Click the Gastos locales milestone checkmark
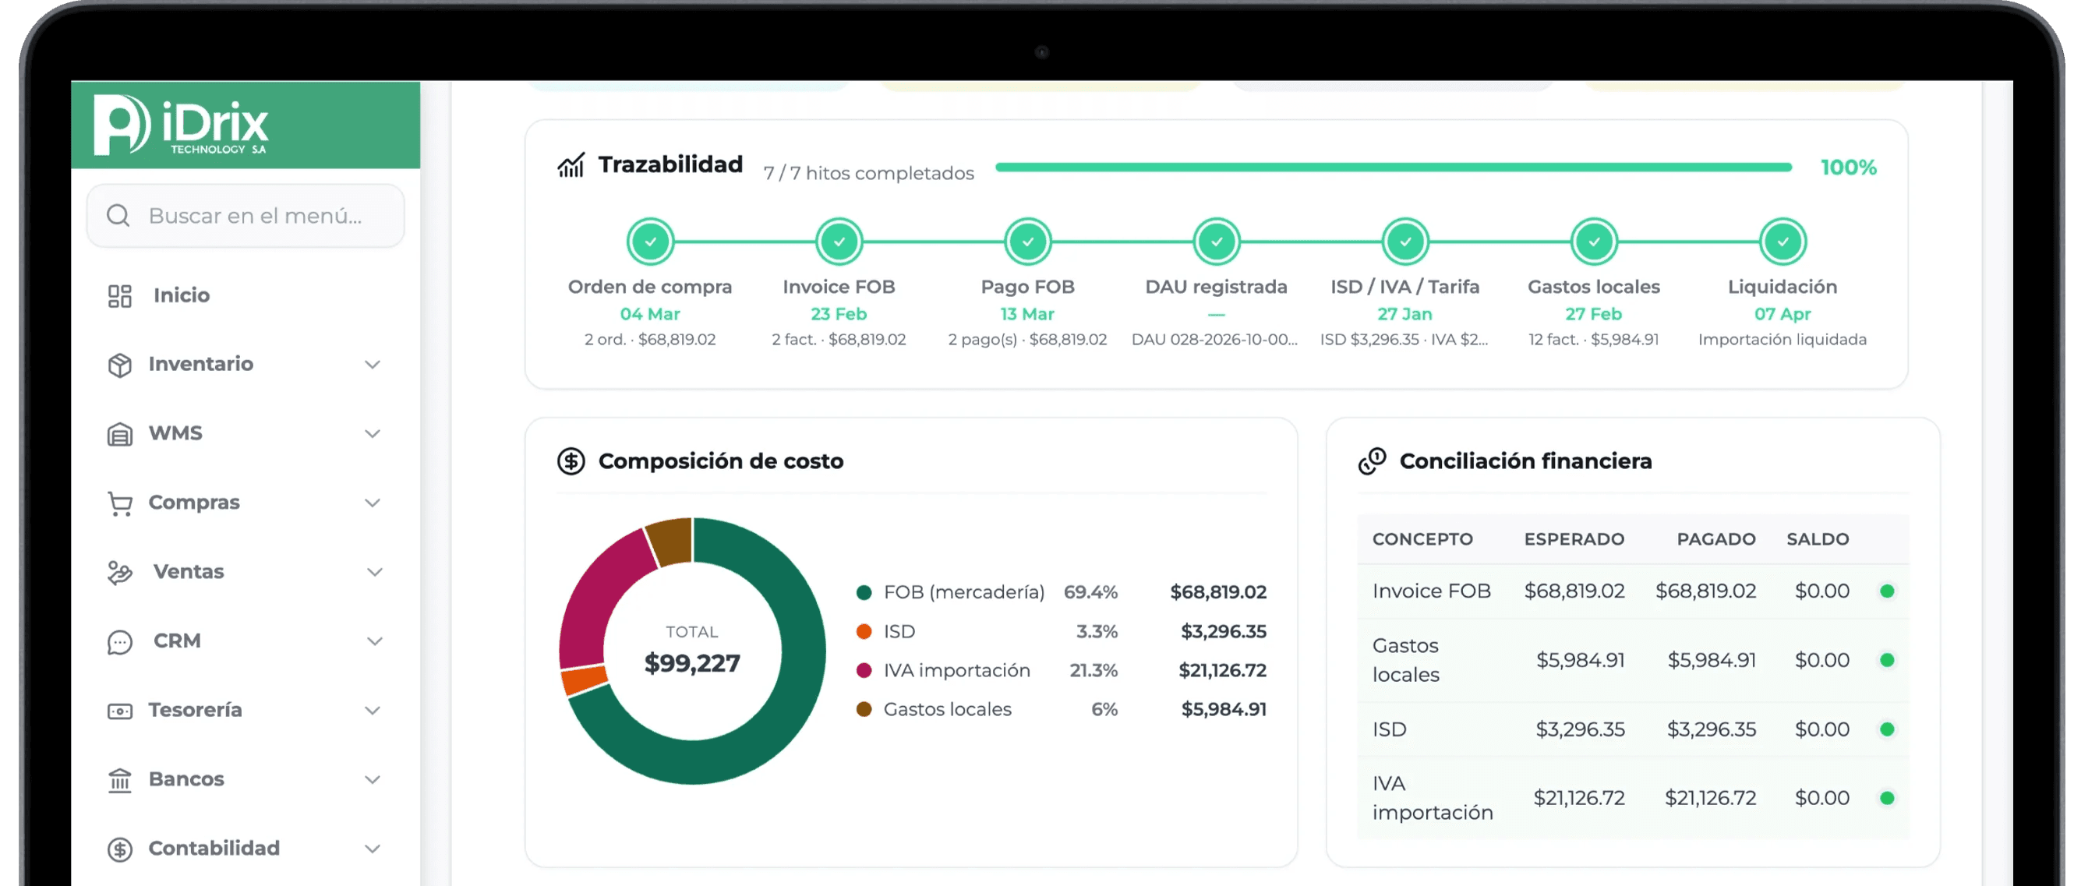Viewport: 2074px width, 886px height. tap(1594, 242)
